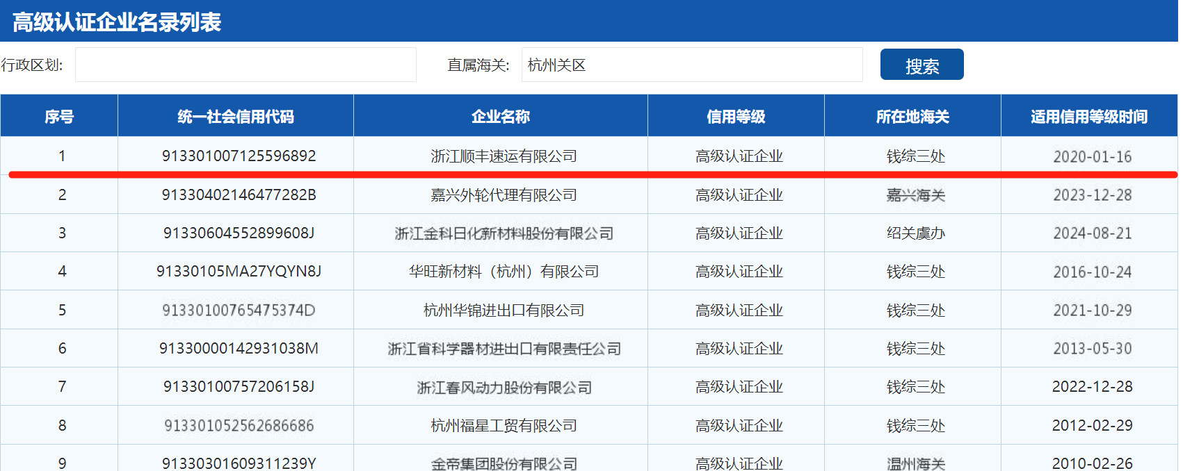Click 浙江省科学器材进出口有限责任公司 entry
The width and height of the screenshot is (1183, 471).
tap(504, 349)
